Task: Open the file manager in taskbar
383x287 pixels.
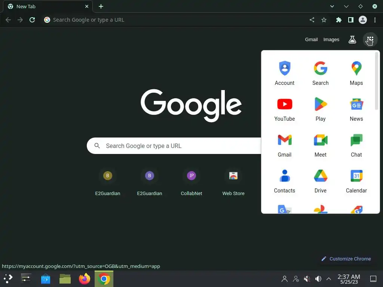Action: tap(65, 279)
